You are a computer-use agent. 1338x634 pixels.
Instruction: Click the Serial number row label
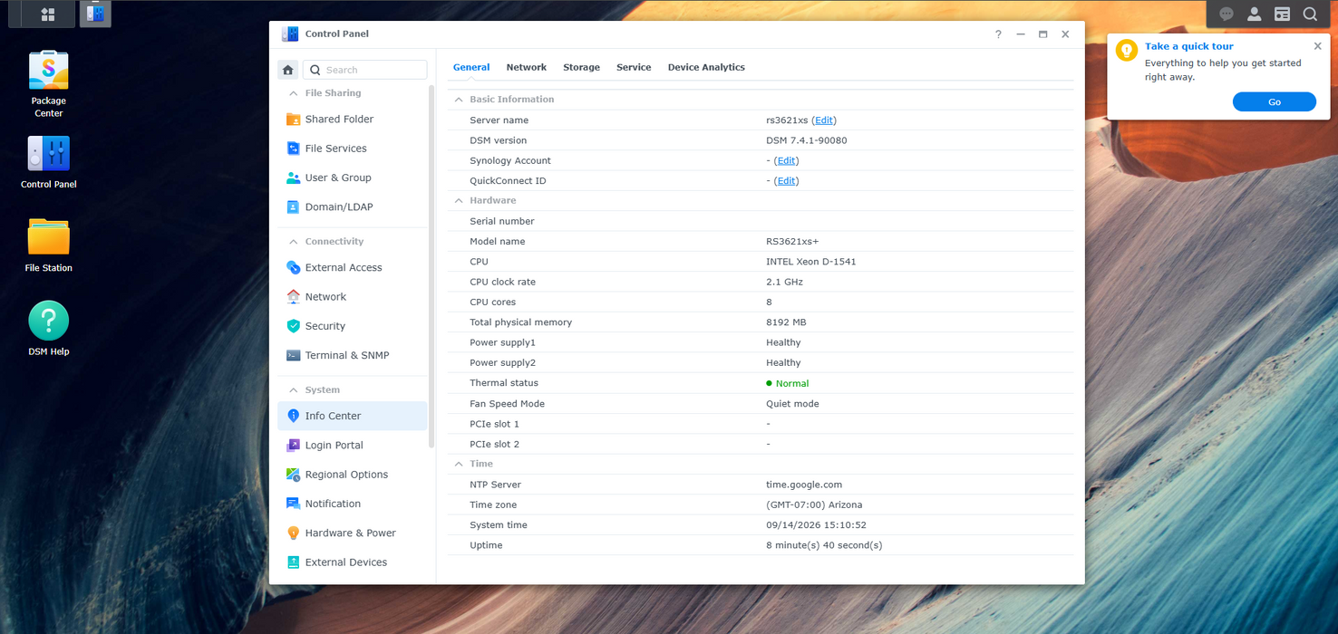(x=501, y=221)
